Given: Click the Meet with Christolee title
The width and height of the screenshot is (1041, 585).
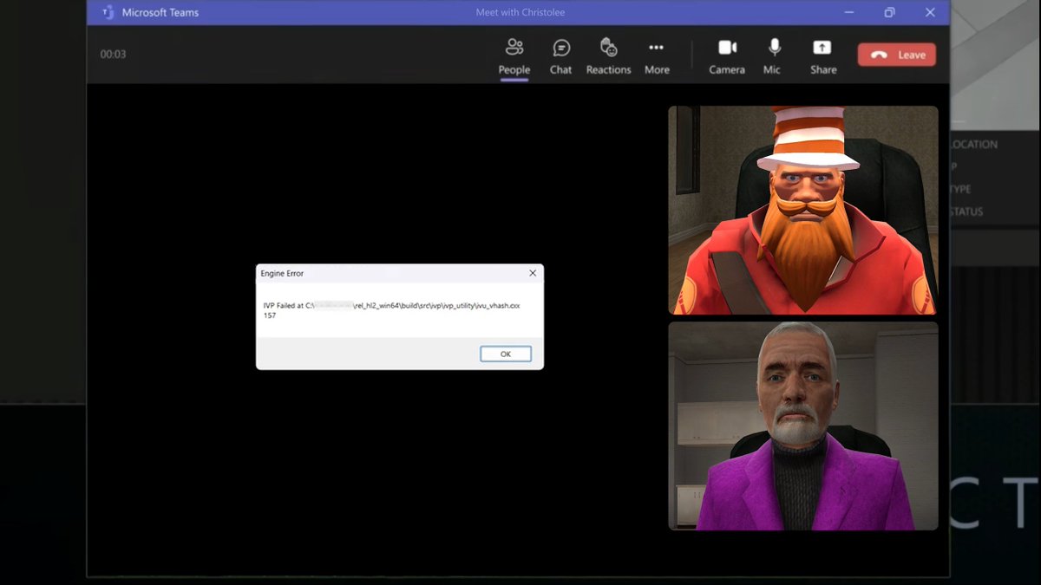Looking at the screenshot, I should tap(520, 12).
